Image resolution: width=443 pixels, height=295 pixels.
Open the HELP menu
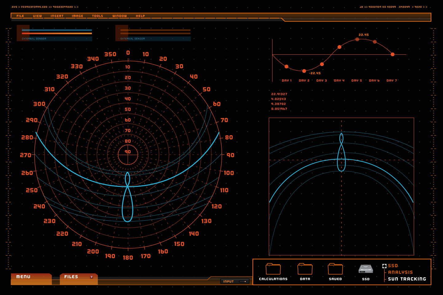140,16
